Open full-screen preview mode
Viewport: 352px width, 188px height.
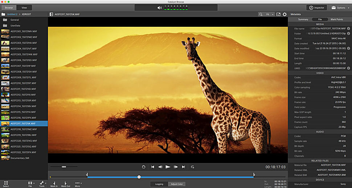pos(278,14)
